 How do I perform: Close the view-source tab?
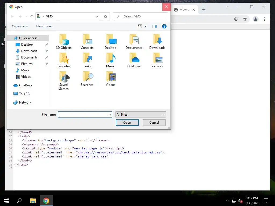pos(194,10)
